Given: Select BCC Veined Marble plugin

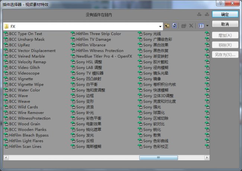Looking at the screenshot, I should click(x=24, y=56).
